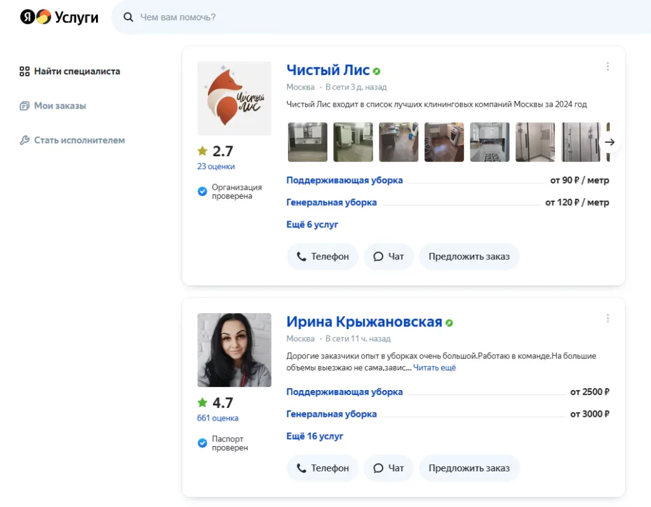Expand description with "Читать ещё"
Image resolution: width=651 pixels, height=507 pixels.
434,368
